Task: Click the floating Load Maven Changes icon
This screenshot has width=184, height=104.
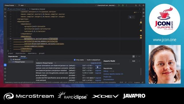Action: [x=130, y=17]
